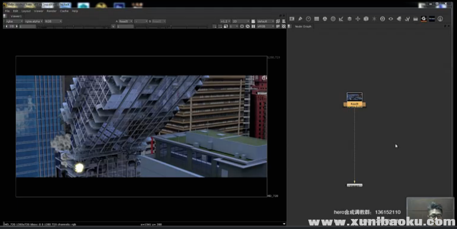Open the 2D view mode dropdown
This screenshot has height=229, width=457.
[241, 21]
